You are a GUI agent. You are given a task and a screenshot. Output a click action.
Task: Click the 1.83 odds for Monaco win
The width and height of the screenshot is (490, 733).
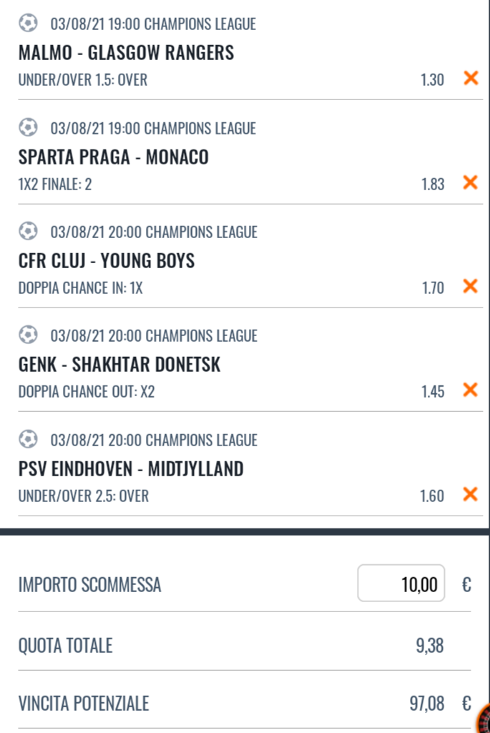point(433,185)
